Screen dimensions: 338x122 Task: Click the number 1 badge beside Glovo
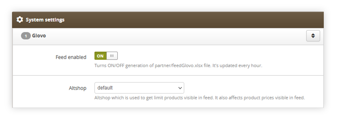tap(26, 36)
